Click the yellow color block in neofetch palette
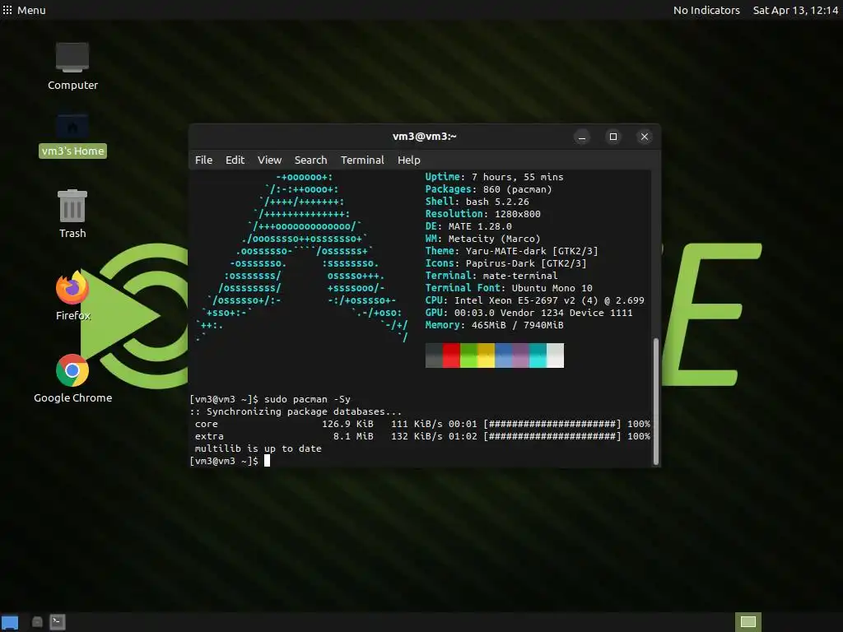 coord(486,355)
